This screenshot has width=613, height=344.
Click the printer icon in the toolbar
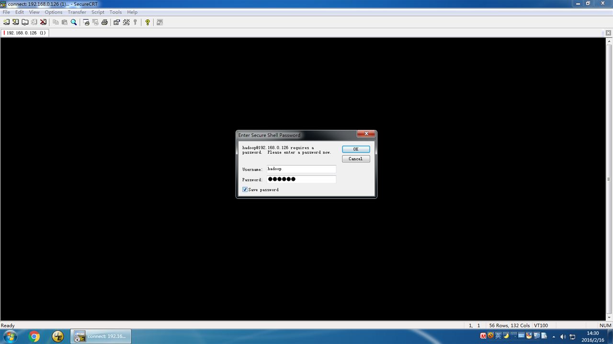(x=104, y=22)
